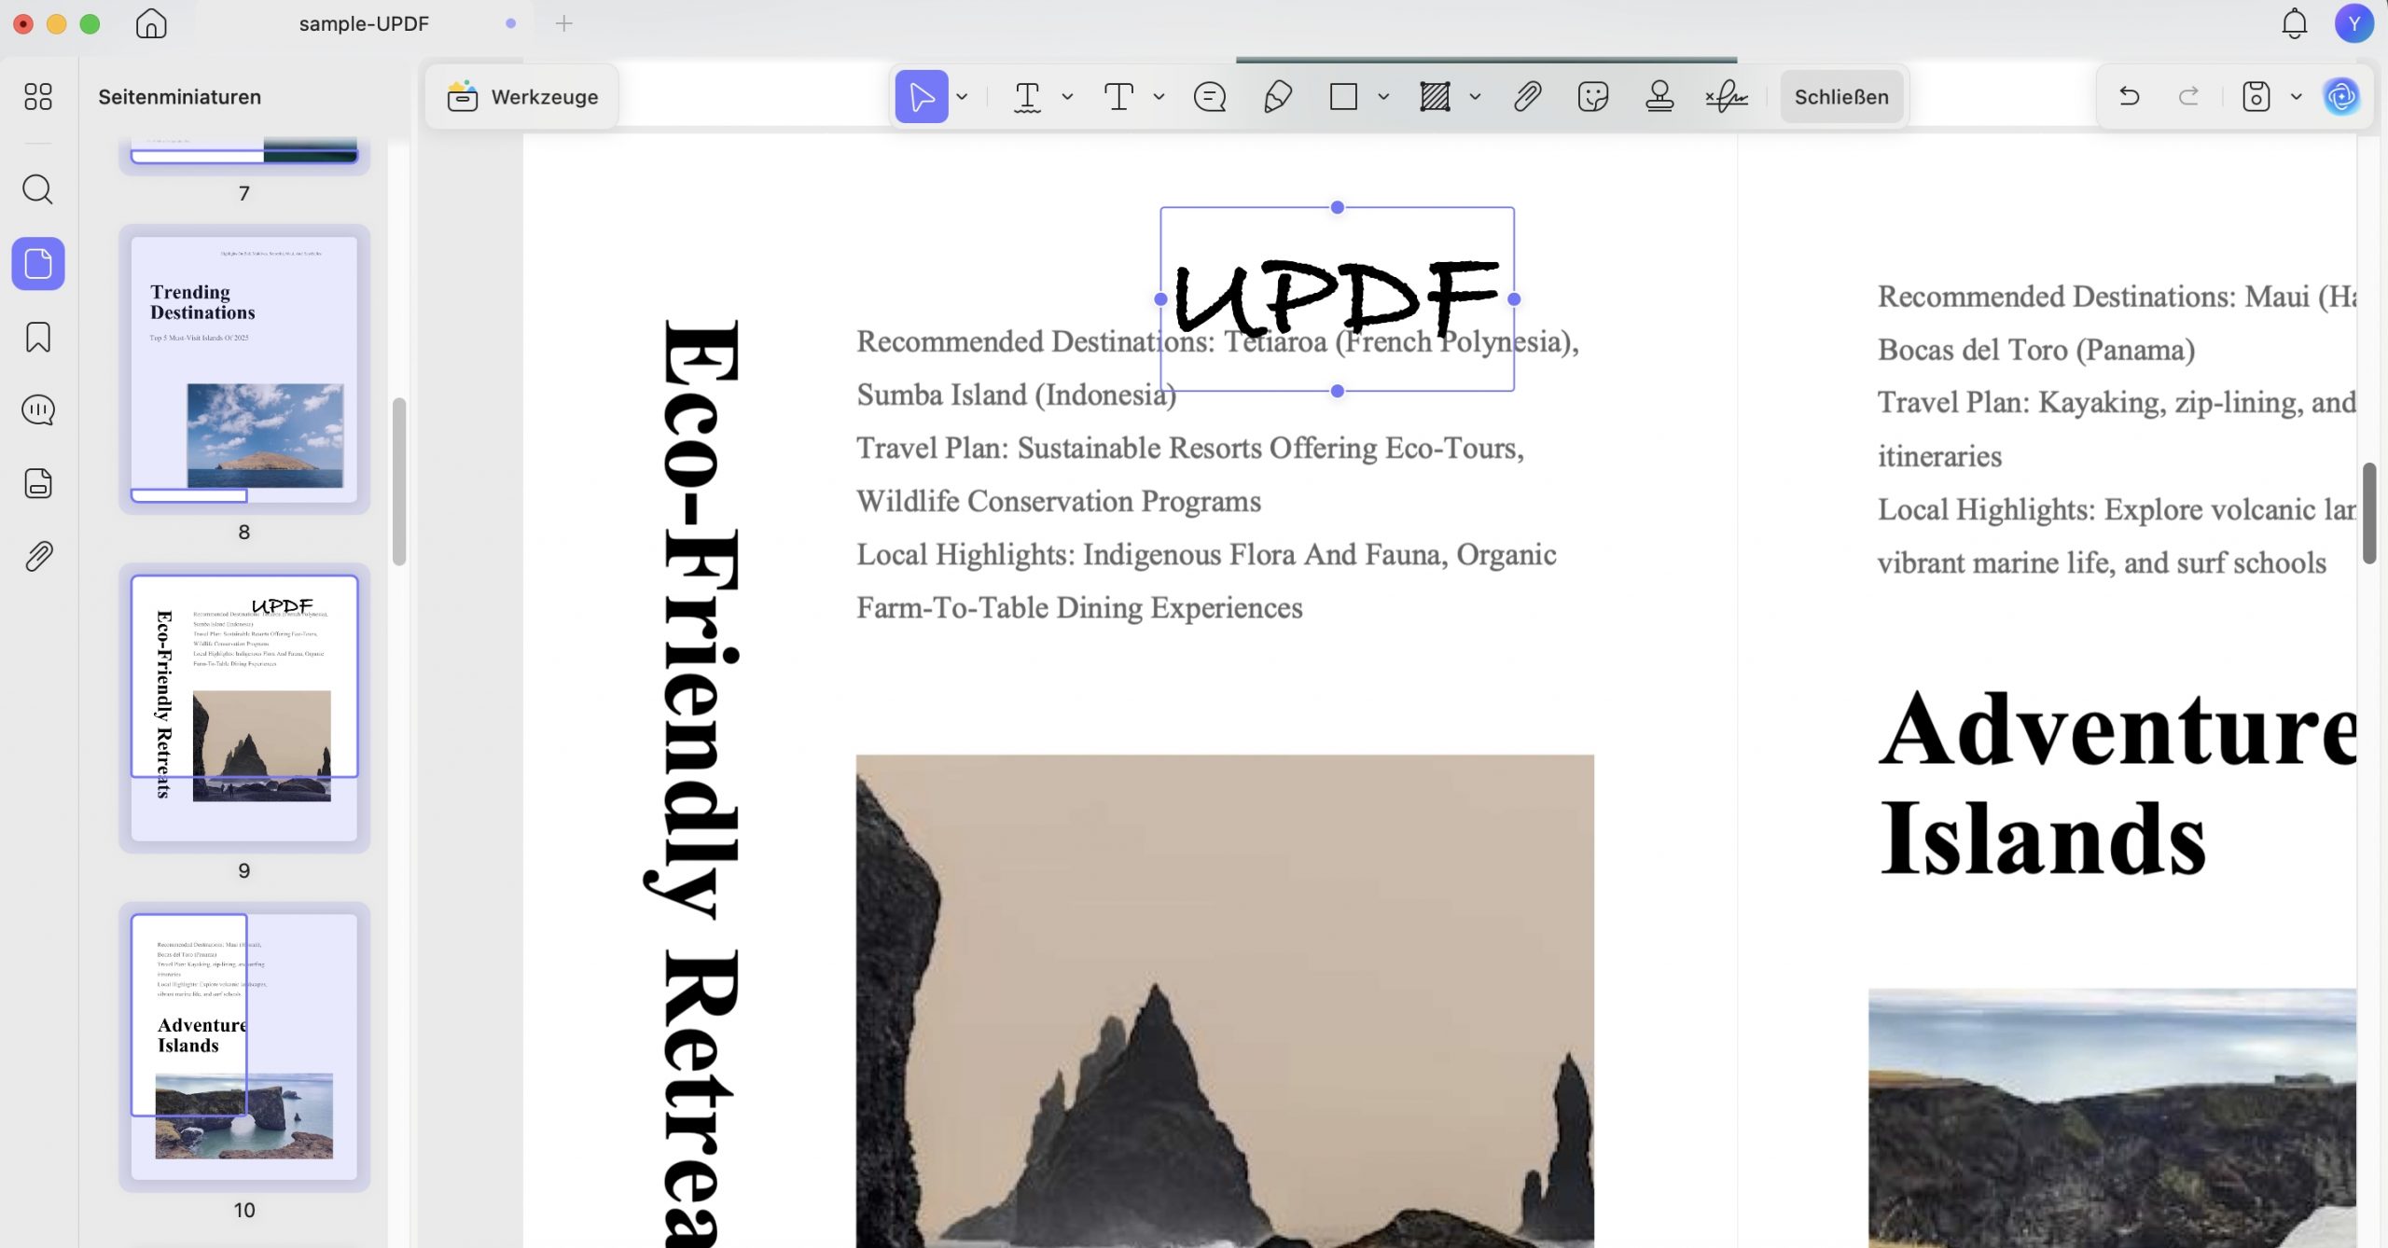Click the thumbnail panel scrollbar
Image resolution: width=2388 pixels, height=1248 pixels.
pyautogui.click(x=399, y=481)
